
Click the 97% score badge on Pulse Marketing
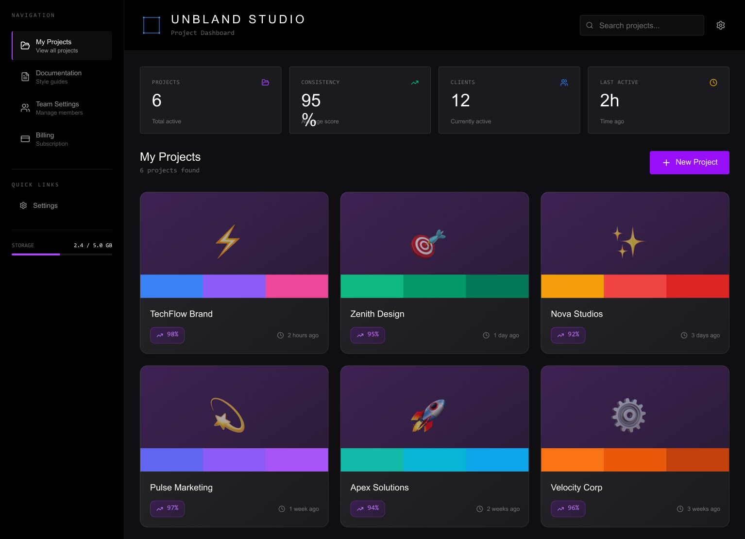click(167, 509)
